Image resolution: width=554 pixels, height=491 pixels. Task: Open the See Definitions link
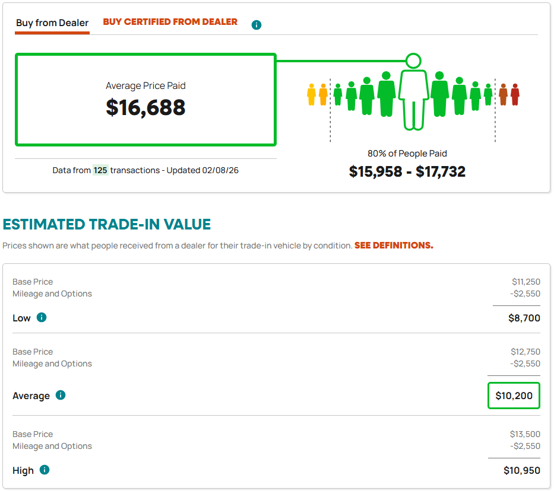[x=394, y=245]
